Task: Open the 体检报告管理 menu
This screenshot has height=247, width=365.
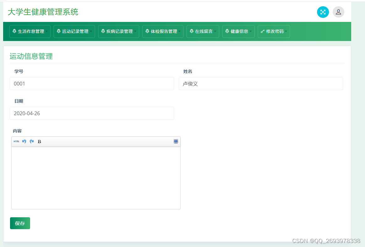Action: pyautogui.click(x=163, y=31)
